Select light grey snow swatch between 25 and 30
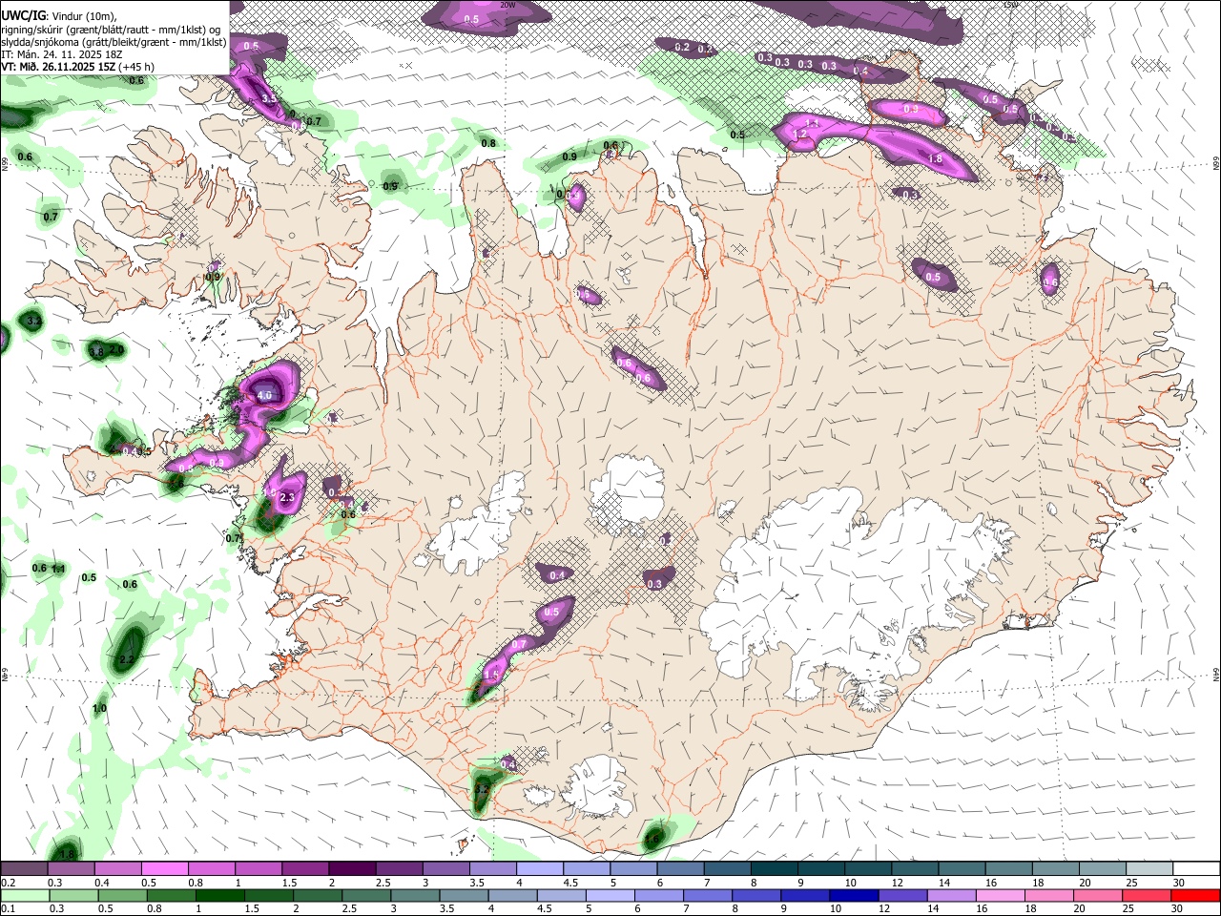This screenshot has width=1221, height=916. click(x=1149, y=868)
